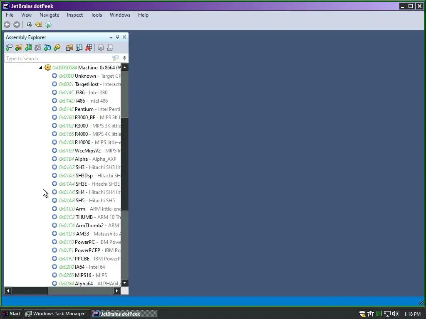Close the Assembly Explorer panel
This screenshot has height=319, width=426.
[x=124, y=37]
